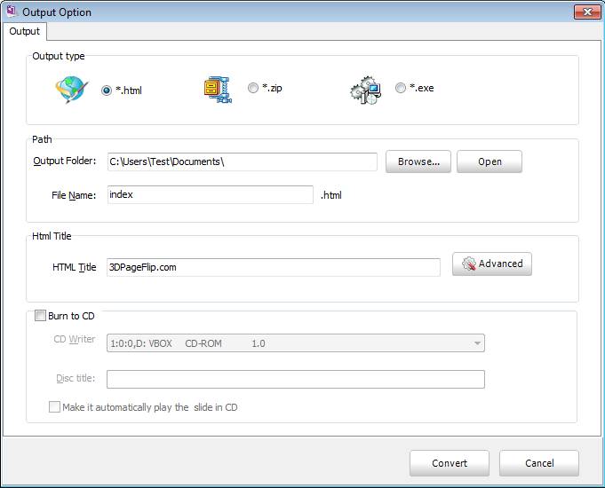Click the ZIP archive output icon
The height and width of the screenshot is (488, 605).
pyautogui.click(x=218, y=90)
